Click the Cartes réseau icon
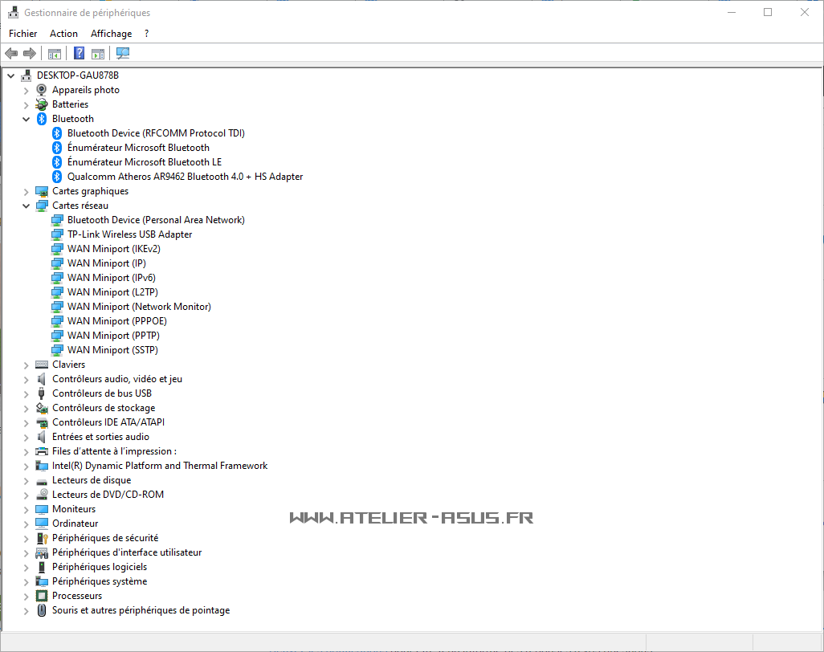 point(42,206)
